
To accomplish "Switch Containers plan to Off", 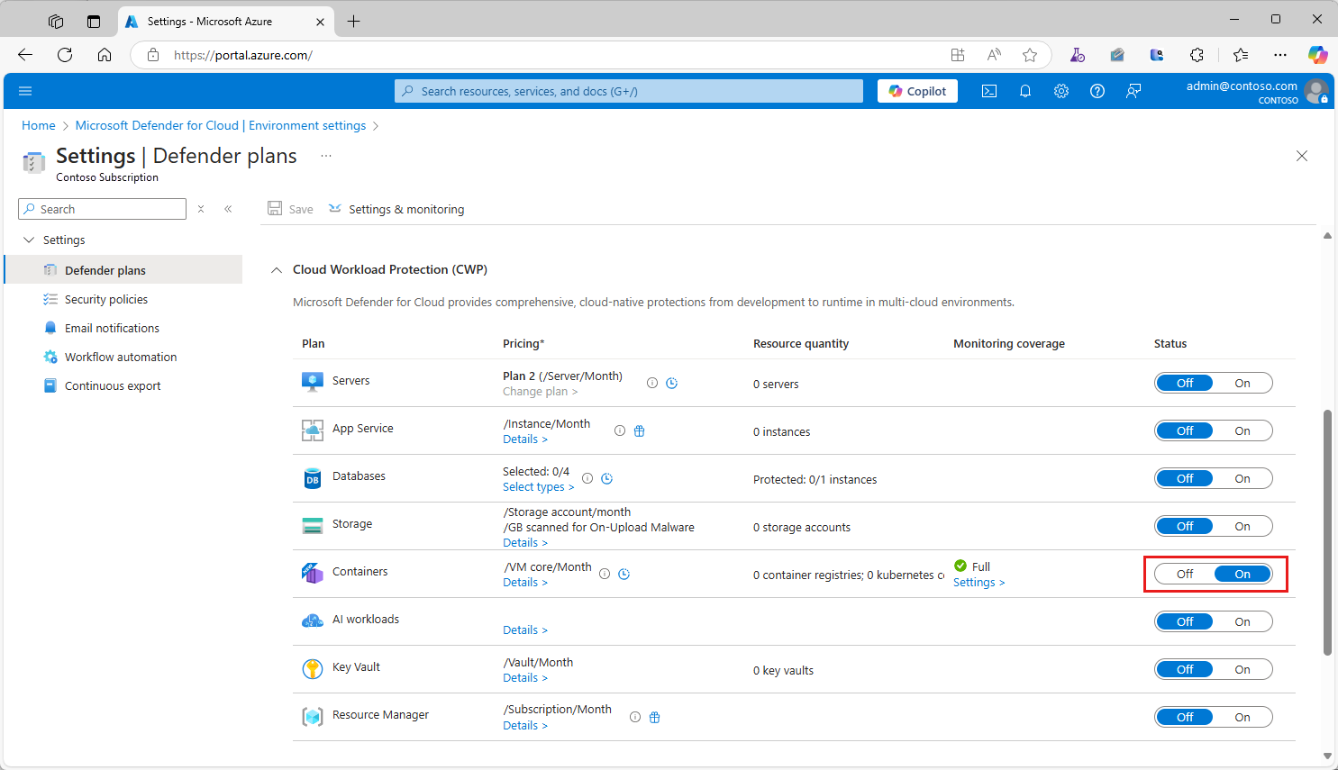I will point(1185,574).
